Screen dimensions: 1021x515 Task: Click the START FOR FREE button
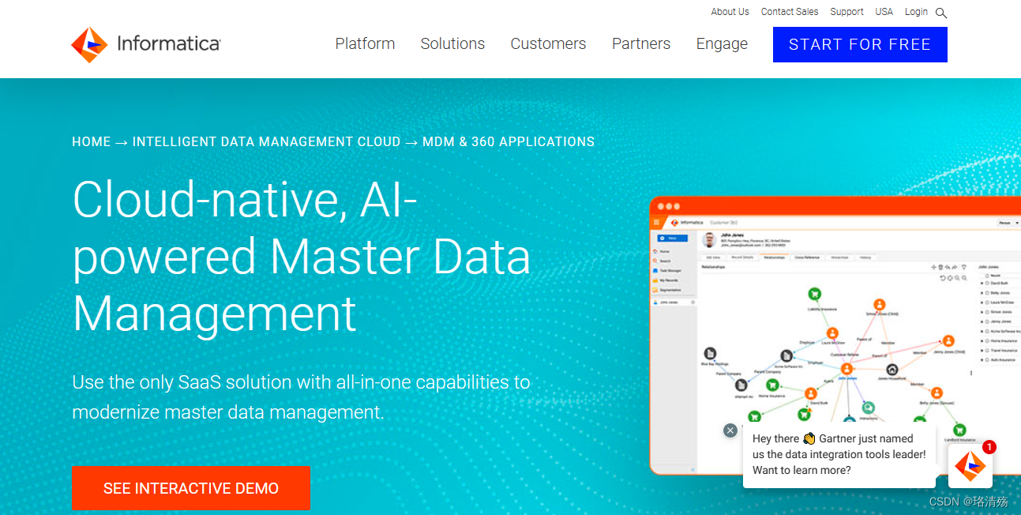point(860,44)
